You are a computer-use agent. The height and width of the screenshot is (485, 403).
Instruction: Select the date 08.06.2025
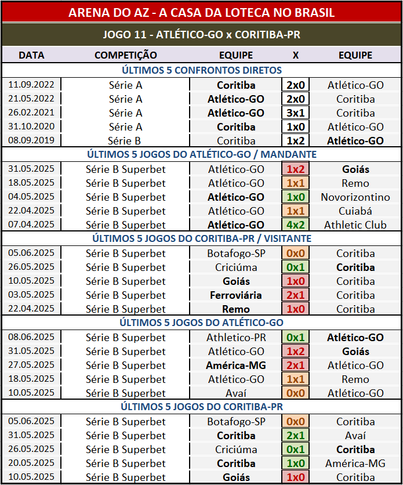tap(31, 338)
